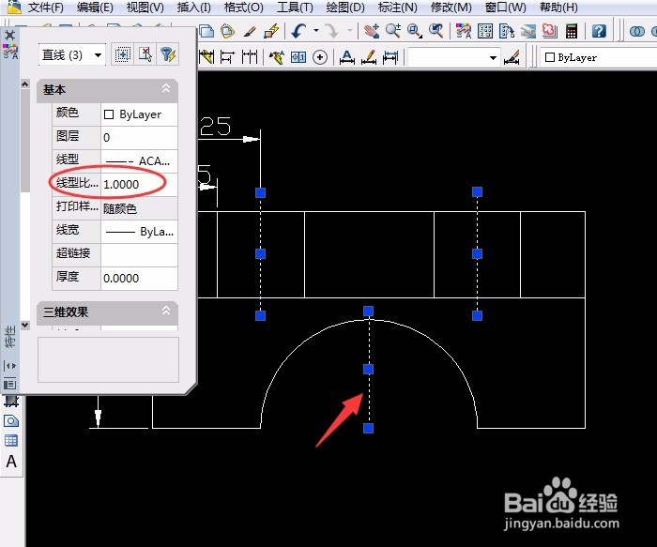657x547 pixels.
Task: Open the 修改(M) menu
Action: coord(451,8)
